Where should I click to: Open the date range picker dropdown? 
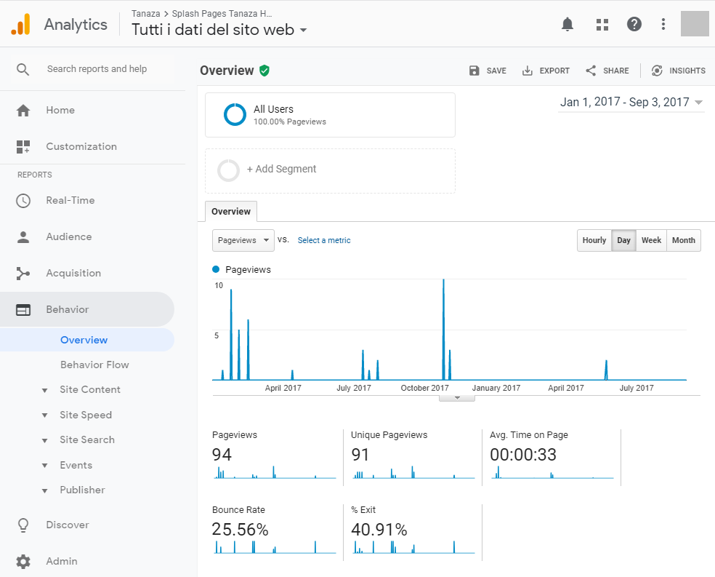[x=631, y=103]
